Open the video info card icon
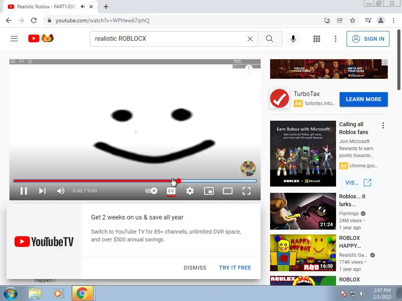 [x=249, y=68]
